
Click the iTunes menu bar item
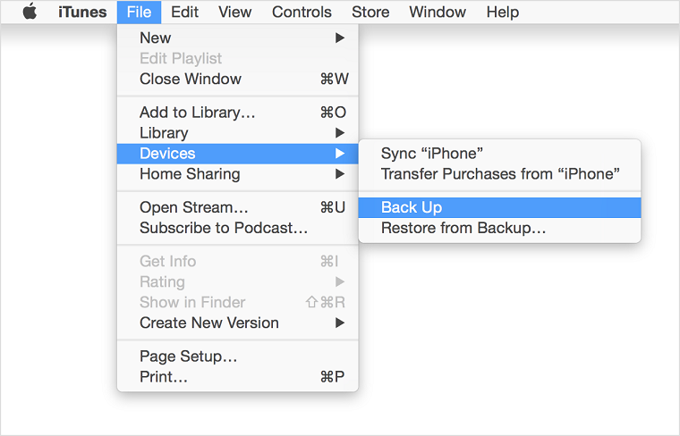tap(82, 13)
